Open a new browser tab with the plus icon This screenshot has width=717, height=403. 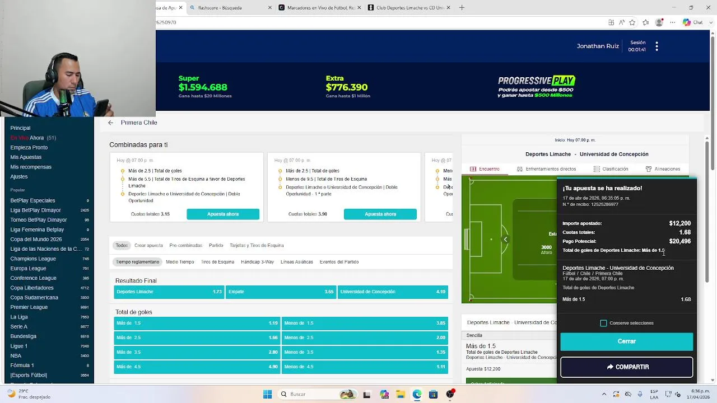[462, 8]
